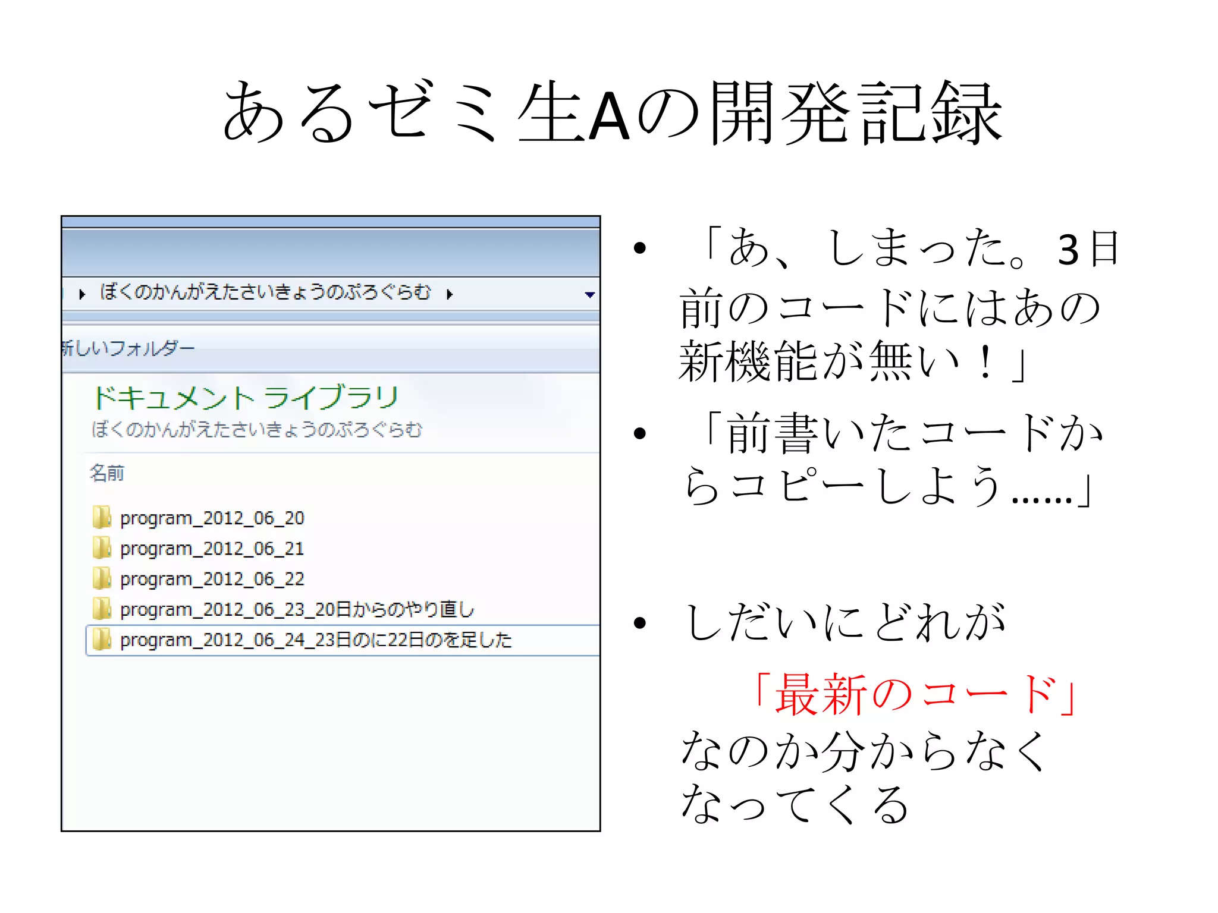Click the slide title あるゼミ生Aの開発記録

[x=613, y=113]
